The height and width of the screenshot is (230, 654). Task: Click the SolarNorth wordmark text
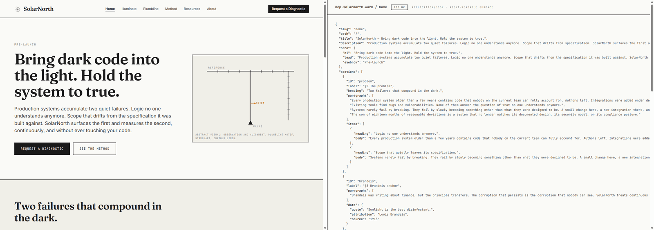(x=38, y=9)
